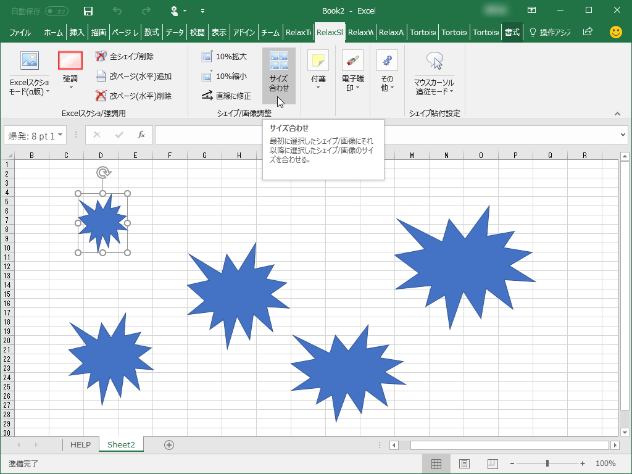Switch to the 表示 tab

coord(219,32)
